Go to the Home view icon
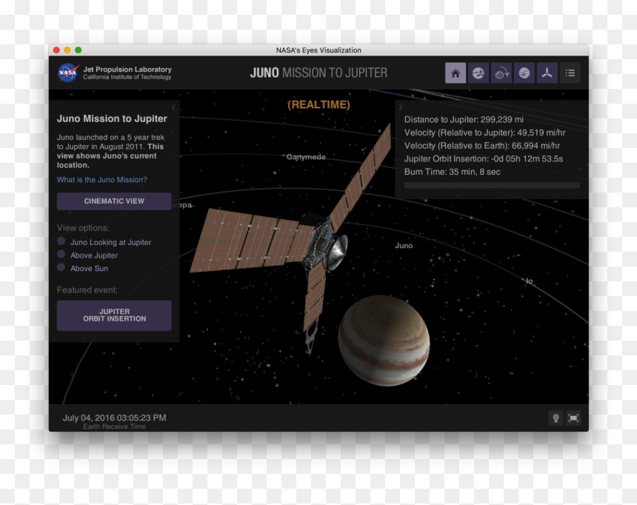The height and width of the screenshot is (505, 637). 456,73
